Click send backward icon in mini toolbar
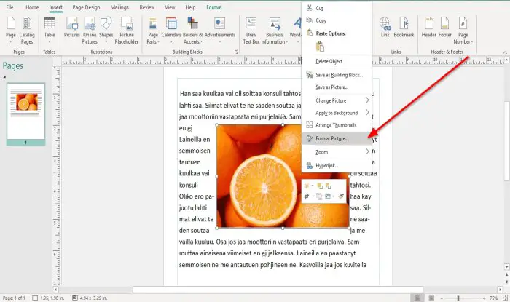Viewport: 510px width, 302px height. click(328, 186)
